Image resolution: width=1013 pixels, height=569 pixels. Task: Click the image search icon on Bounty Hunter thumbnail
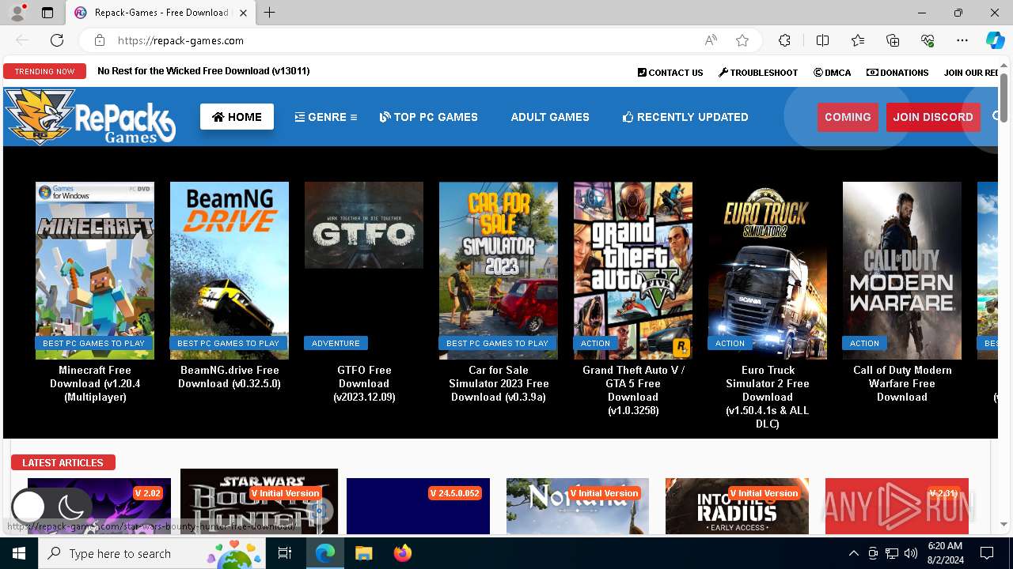click(320, 511)
